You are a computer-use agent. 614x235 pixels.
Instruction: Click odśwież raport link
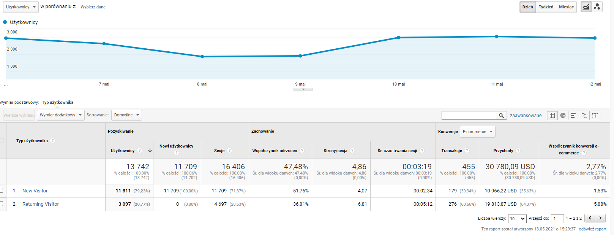pos(593,229)
